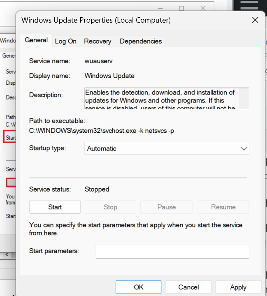Start the Windows Update service
The height and width of the screenshot is (296, 267).
55,207
